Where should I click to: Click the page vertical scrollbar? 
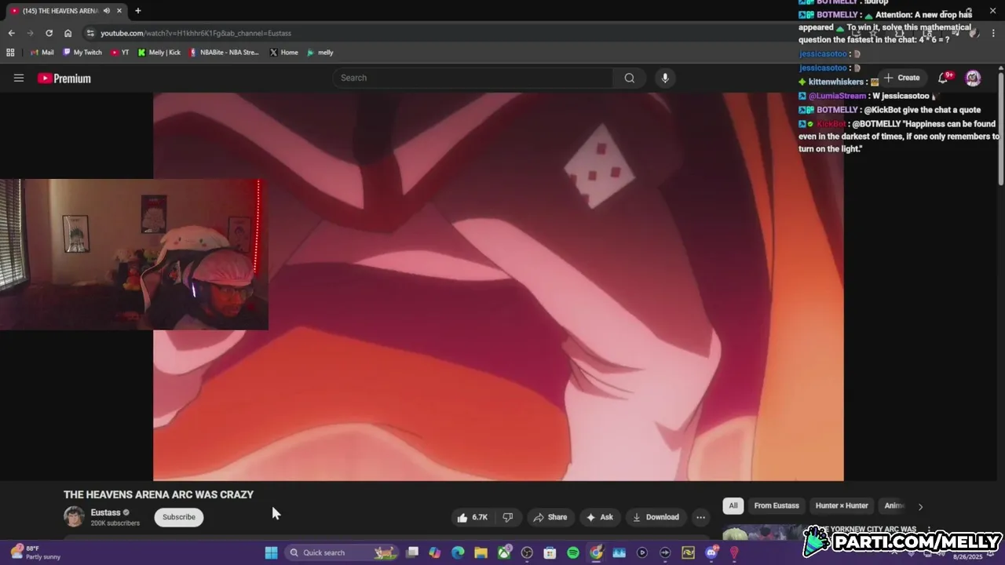[x=1001, y=129]
